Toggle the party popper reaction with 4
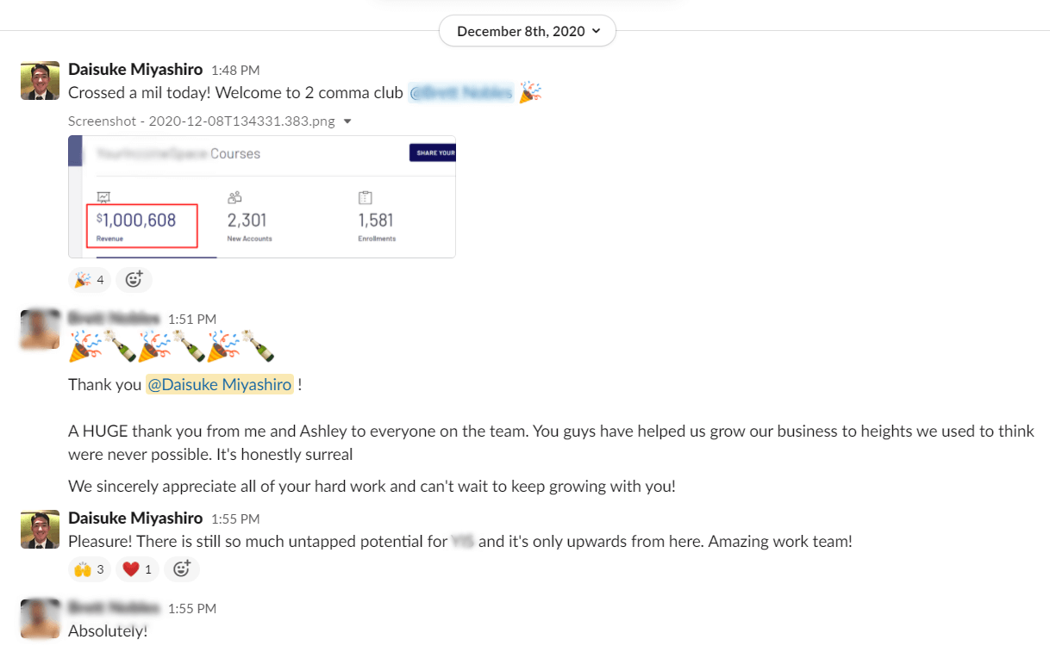Screen dimensions: 1050x652 (90, 279)
